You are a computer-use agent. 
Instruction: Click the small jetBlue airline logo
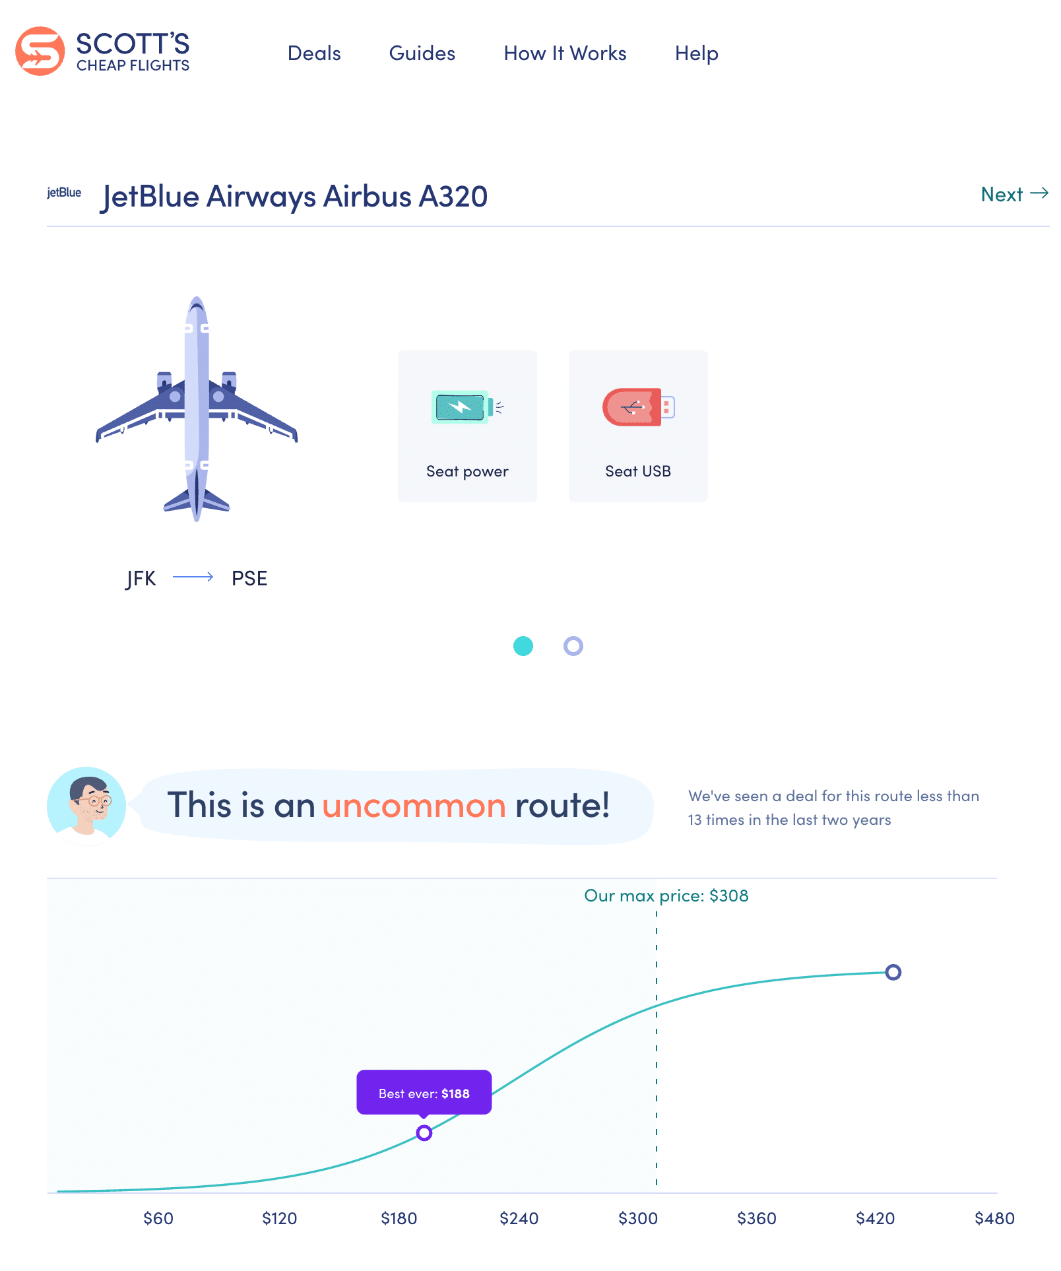point(64,193)
